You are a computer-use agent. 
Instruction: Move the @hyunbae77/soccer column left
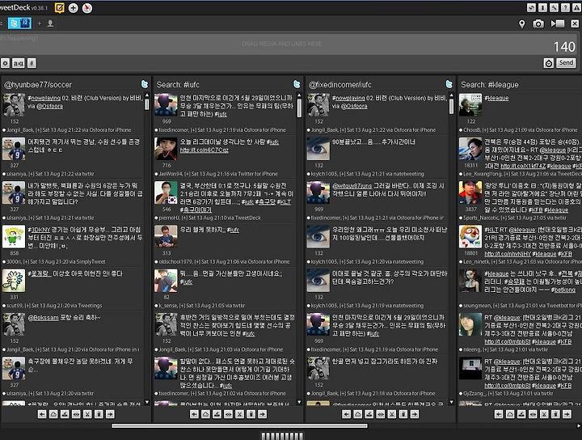tap(42, 414)
